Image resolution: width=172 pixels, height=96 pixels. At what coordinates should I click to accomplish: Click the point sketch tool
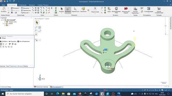[x=44, y=10]
